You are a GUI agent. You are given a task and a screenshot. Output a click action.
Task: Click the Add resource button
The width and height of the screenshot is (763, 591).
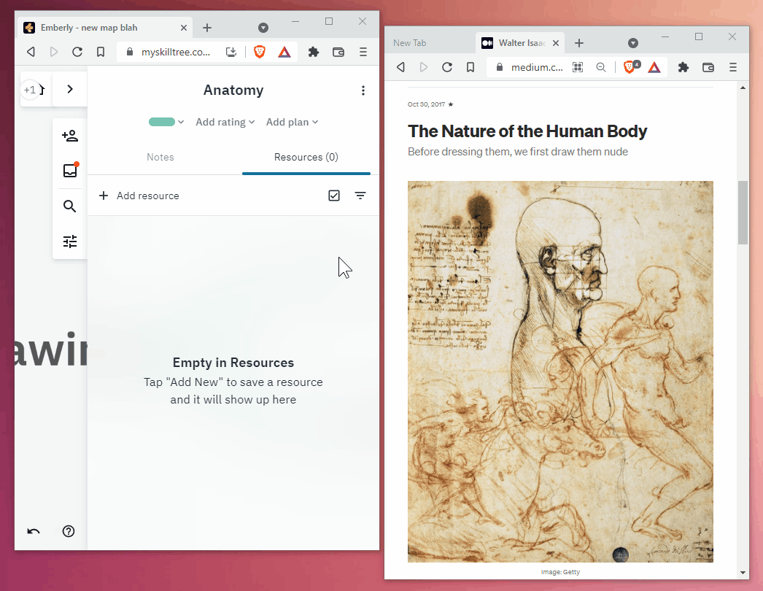tap(139, 196)
